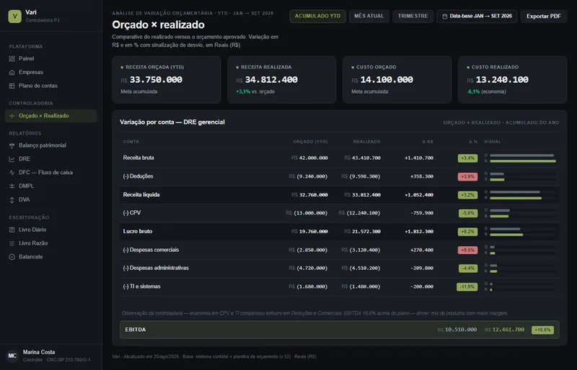Click the Δ % column header
Screen dimensions: 577x370
click(x=473, y=142)
